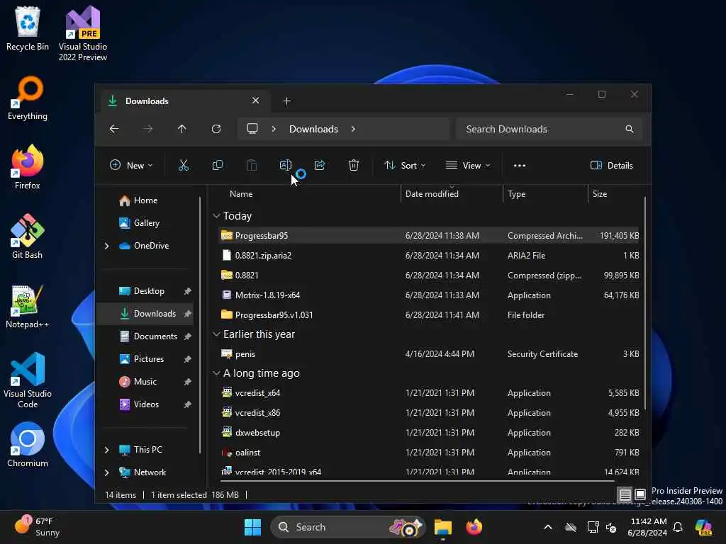Switch to large thumbnails view icon in status bar
The width and height of the screenshot is (726, 544).
(640, 494)
